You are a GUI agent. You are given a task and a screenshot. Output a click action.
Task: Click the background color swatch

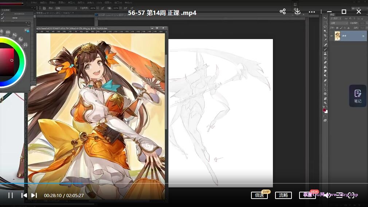pyautogui.click(x=326, y=112)
